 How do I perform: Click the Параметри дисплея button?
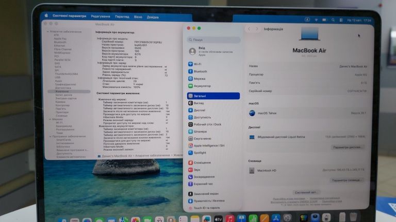coord(347,147)
